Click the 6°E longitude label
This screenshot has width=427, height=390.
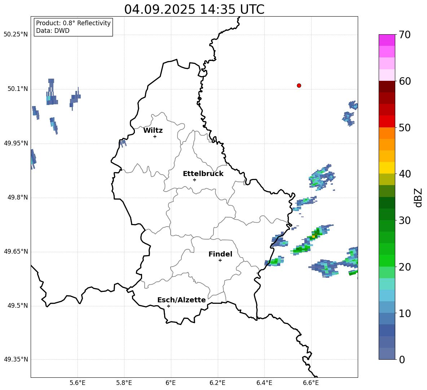coord(171,383)
